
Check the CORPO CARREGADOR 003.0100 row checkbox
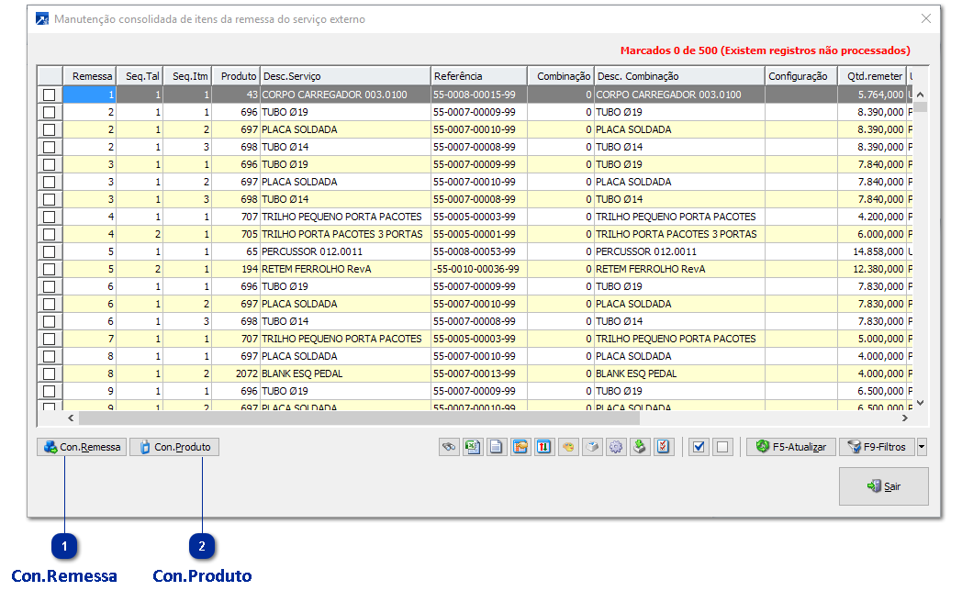point(49,95)
